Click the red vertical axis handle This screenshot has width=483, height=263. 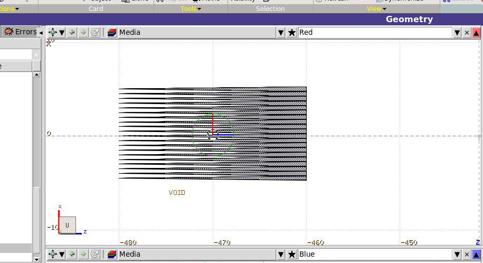(213, 124)
